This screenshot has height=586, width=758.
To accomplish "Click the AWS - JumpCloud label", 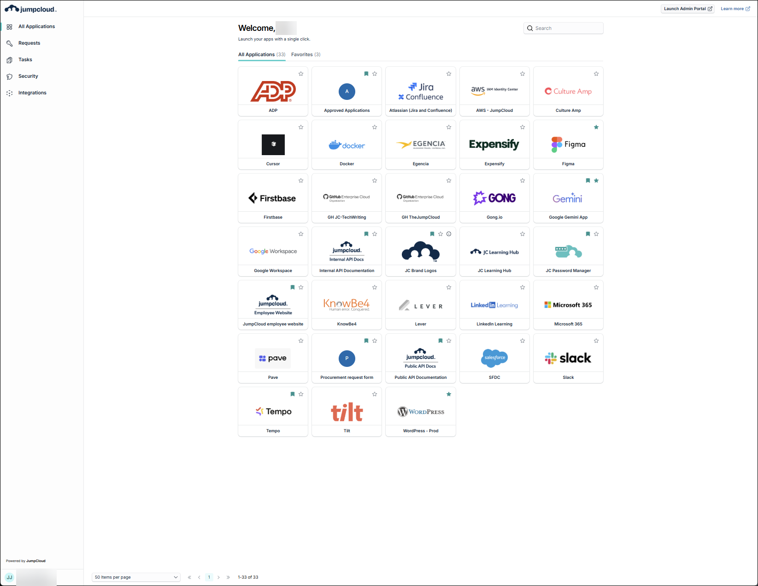I will tap(494, 110).
